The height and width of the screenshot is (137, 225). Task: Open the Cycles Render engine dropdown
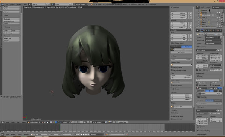point(82,4)
